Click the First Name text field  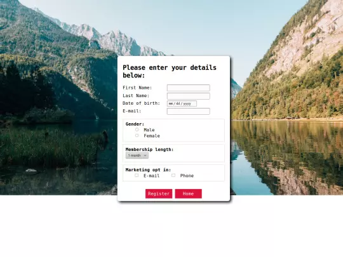tap(189, 88)
